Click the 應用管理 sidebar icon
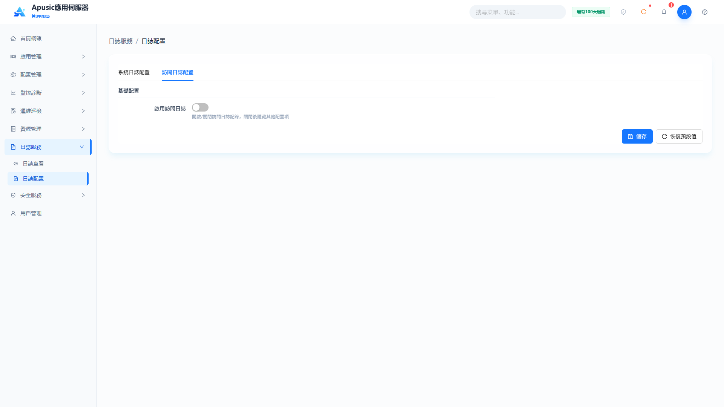Image resolution: width=724 pixels, height=407 pixels. 13,57
